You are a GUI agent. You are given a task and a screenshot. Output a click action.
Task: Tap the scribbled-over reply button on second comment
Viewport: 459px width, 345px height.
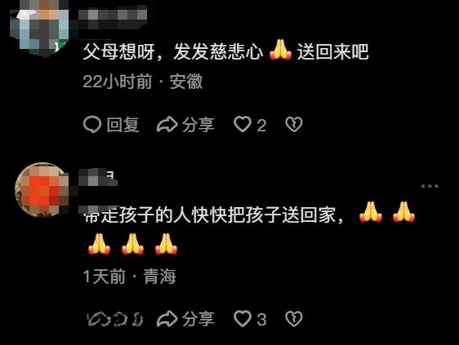pyautogui.click(x=115, y=319)
